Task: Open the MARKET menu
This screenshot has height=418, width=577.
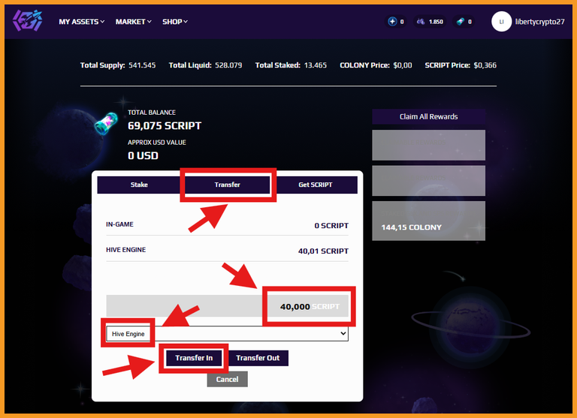Action: pos(133,22)
